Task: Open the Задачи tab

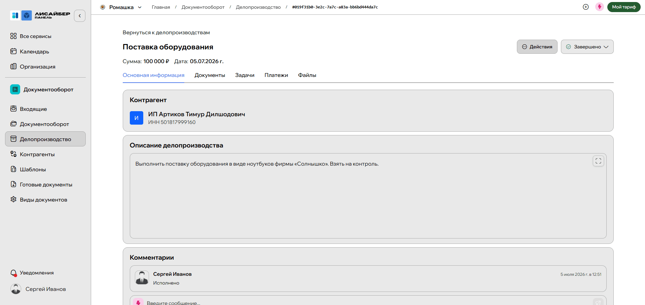Action: tap(245, 75)
